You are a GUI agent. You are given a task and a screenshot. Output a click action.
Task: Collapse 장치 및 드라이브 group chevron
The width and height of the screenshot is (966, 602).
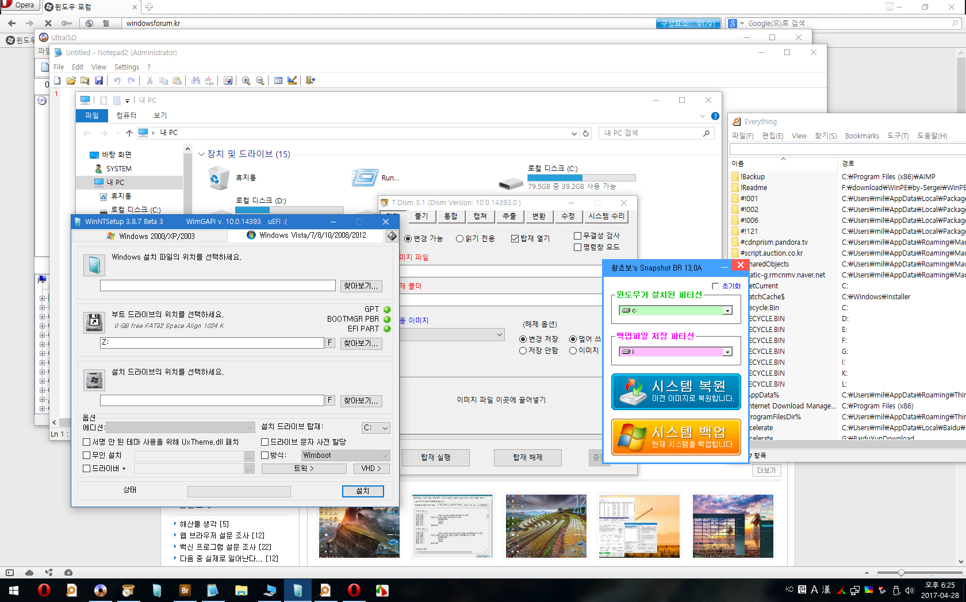[x=202, y=155]
